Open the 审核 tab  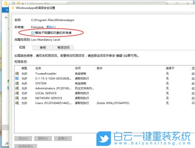coord(43,48)
